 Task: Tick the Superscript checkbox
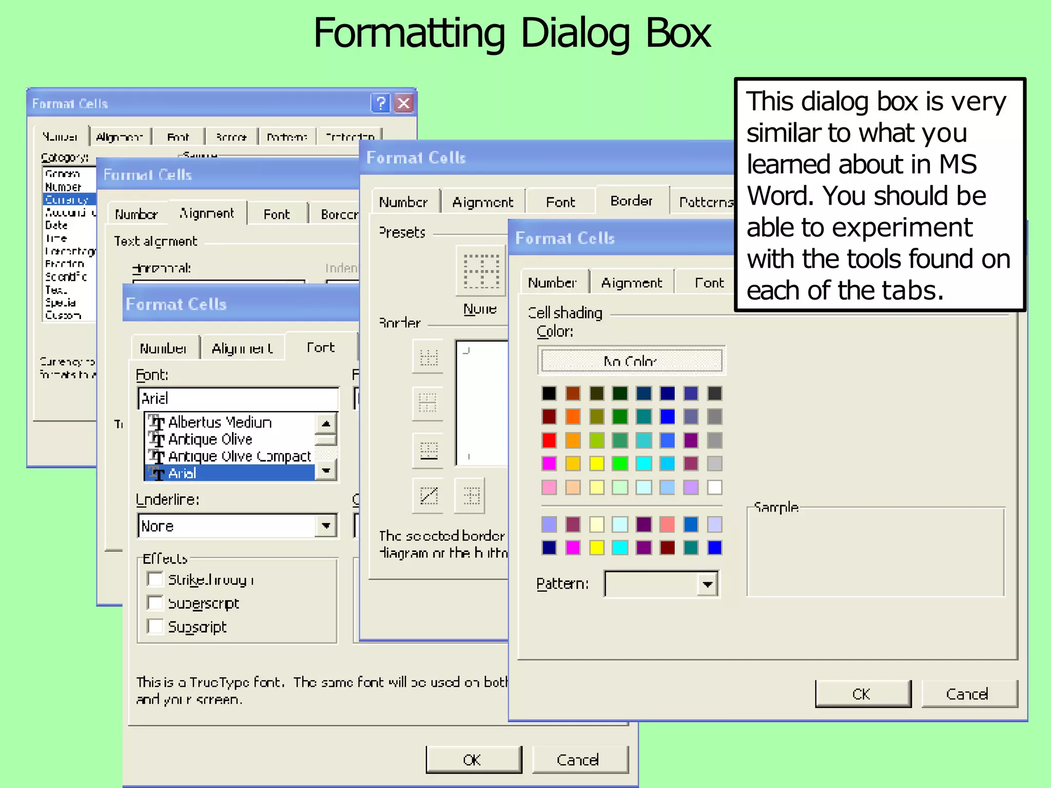click(154, 603)
